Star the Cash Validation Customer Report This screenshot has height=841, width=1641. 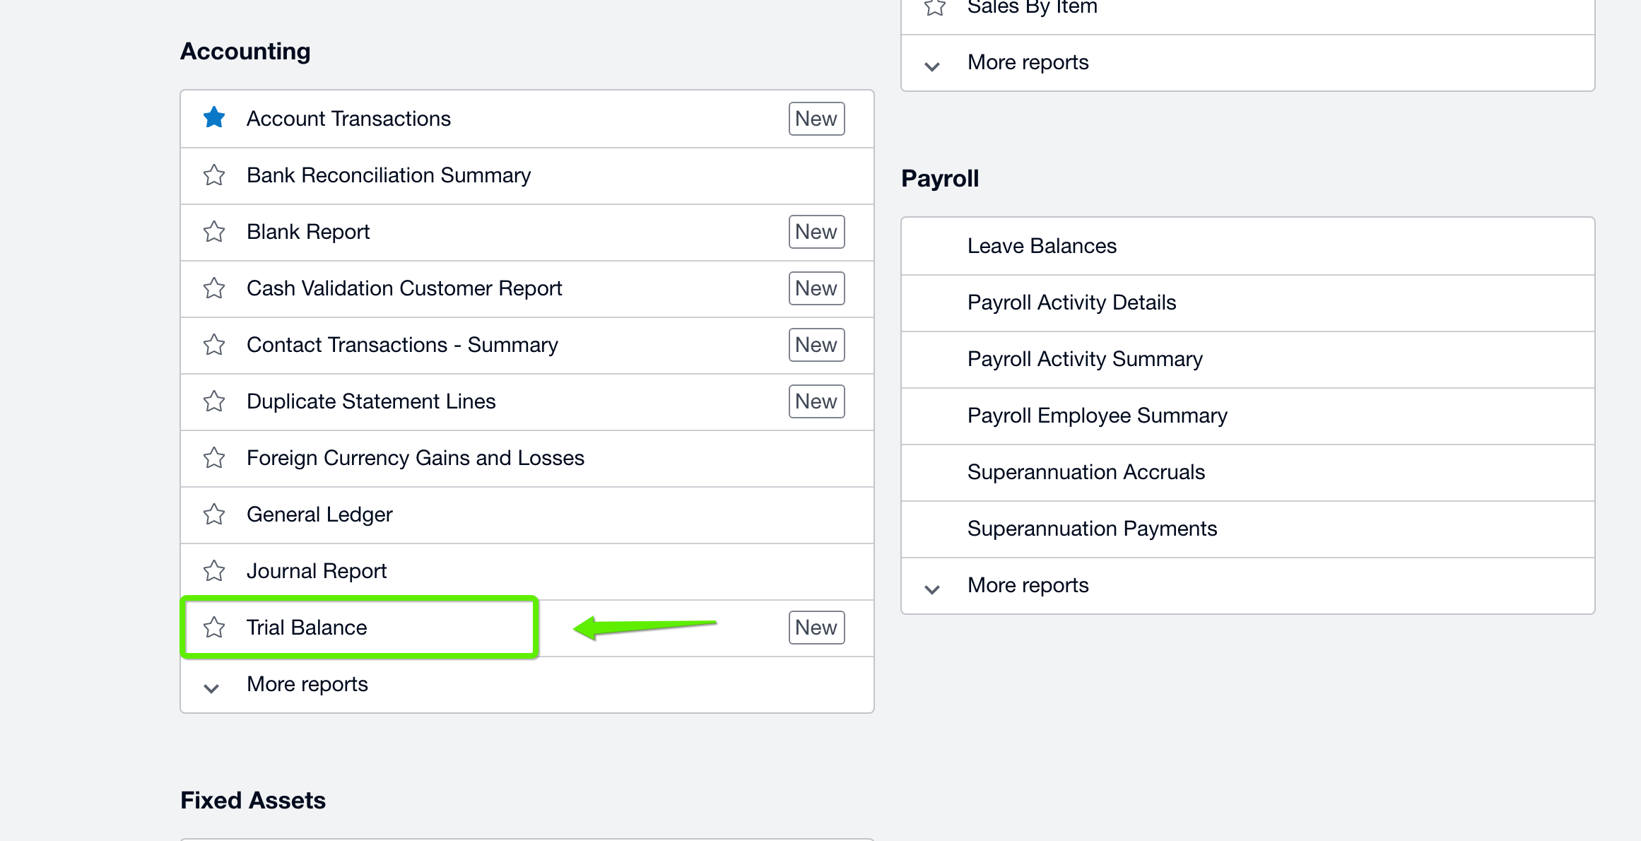[213, 288]
